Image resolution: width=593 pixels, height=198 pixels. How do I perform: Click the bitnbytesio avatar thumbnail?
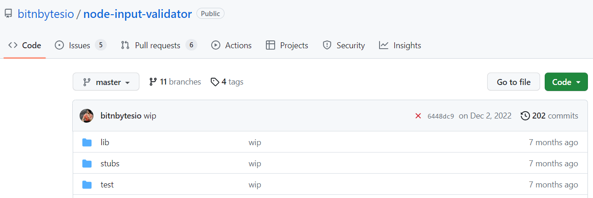click(x=87, y=116)
